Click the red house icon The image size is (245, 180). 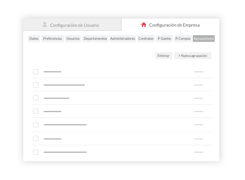pyautogui.click(x=144, y=25)
